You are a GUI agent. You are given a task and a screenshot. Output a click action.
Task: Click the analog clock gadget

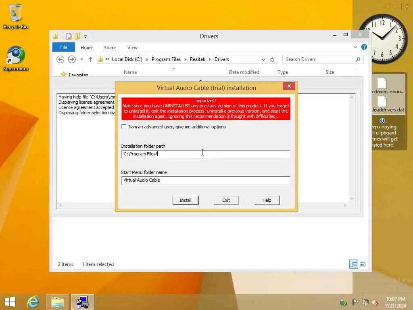tap(384, 38)
